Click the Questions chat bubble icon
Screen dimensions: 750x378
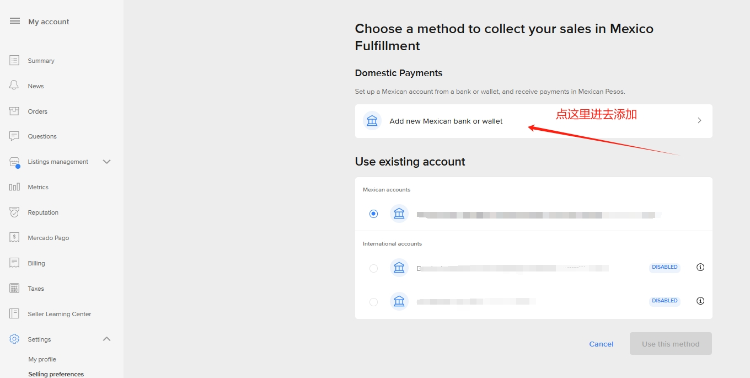[14, 136]
